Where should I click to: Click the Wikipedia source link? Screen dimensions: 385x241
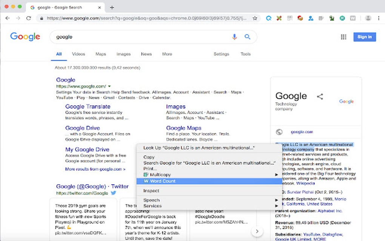pyautogui.click(x=305, y=183)
